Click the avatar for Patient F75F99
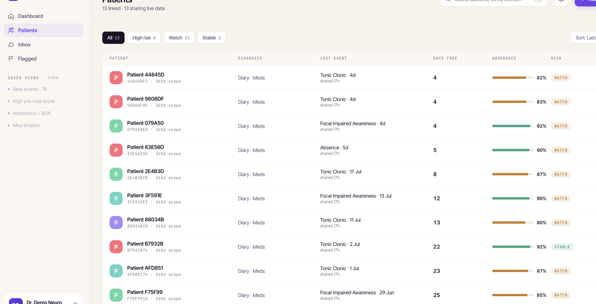This screenshot has width=596, height=304. point(116,295)
